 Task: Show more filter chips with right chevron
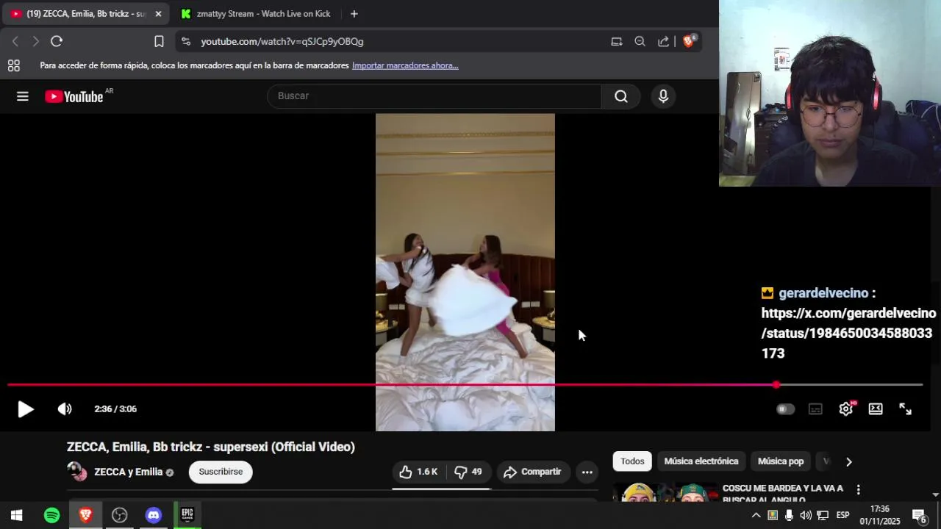pos(848,461)
